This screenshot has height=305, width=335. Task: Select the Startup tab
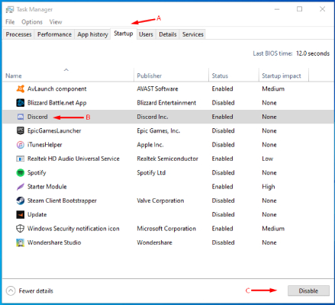124,34
